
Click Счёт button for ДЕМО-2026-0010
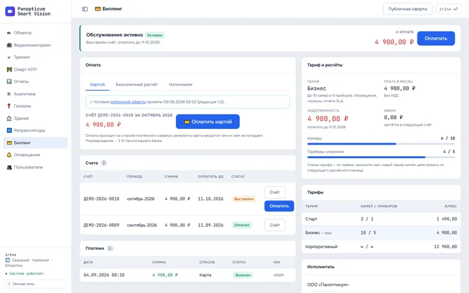point(275,192)
